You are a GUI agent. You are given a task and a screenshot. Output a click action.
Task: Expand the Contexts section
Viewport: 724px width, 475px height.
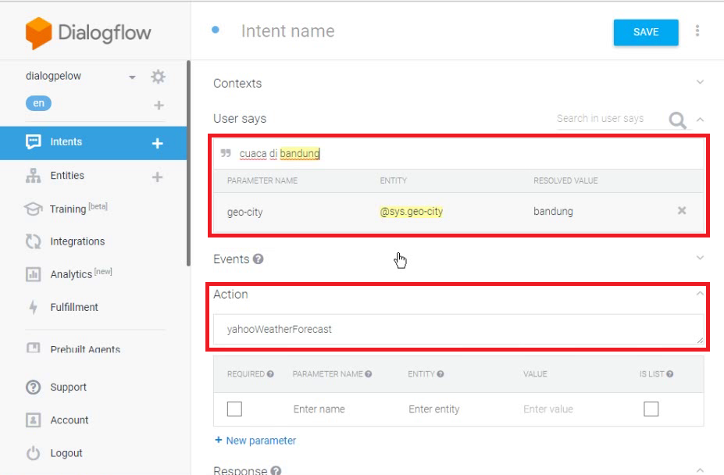[x=700, y=82]
